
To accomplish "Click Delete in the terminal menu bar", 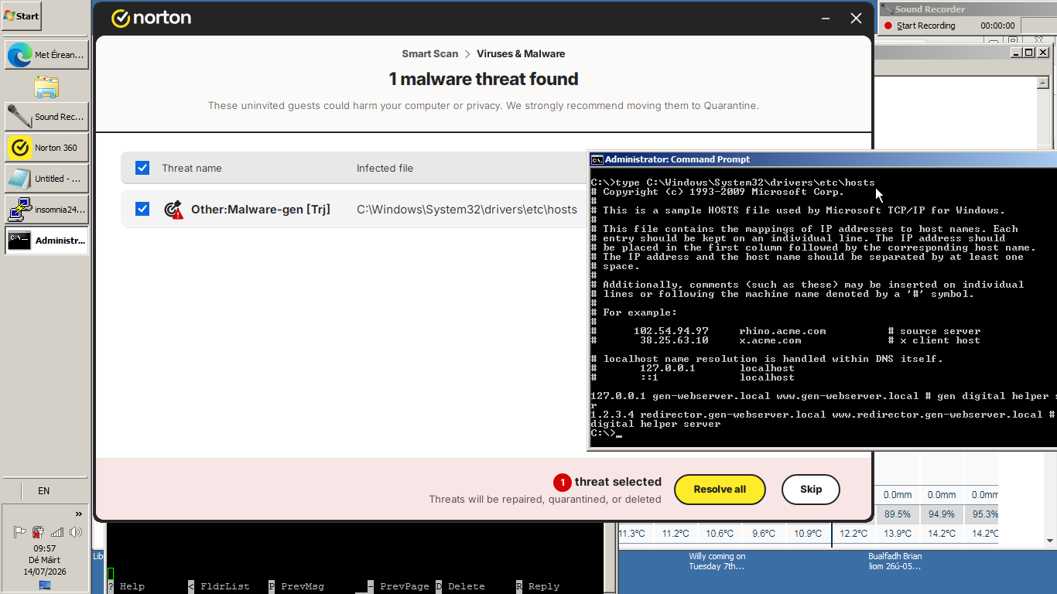I will pos(467,586).
